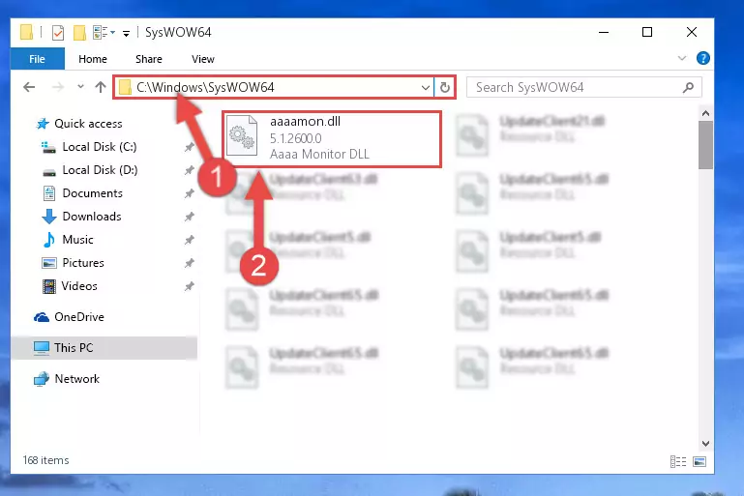Open the Explorer help icon
Image resolution: width=744 pixels, height=496 pixels.
702,58
